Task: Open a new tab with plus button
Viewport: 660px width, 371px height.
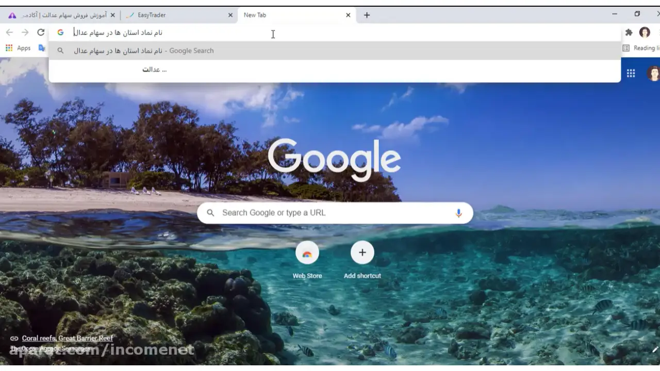Action: [367, 15]
